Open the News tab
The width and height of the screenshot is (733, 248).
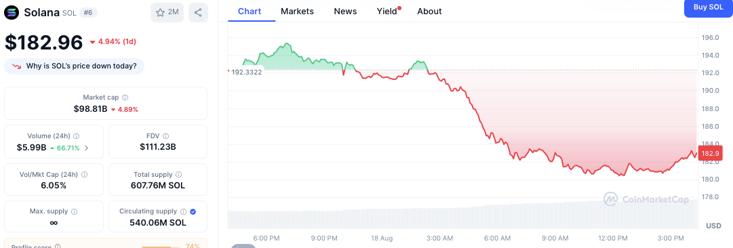tap(345, 12)
